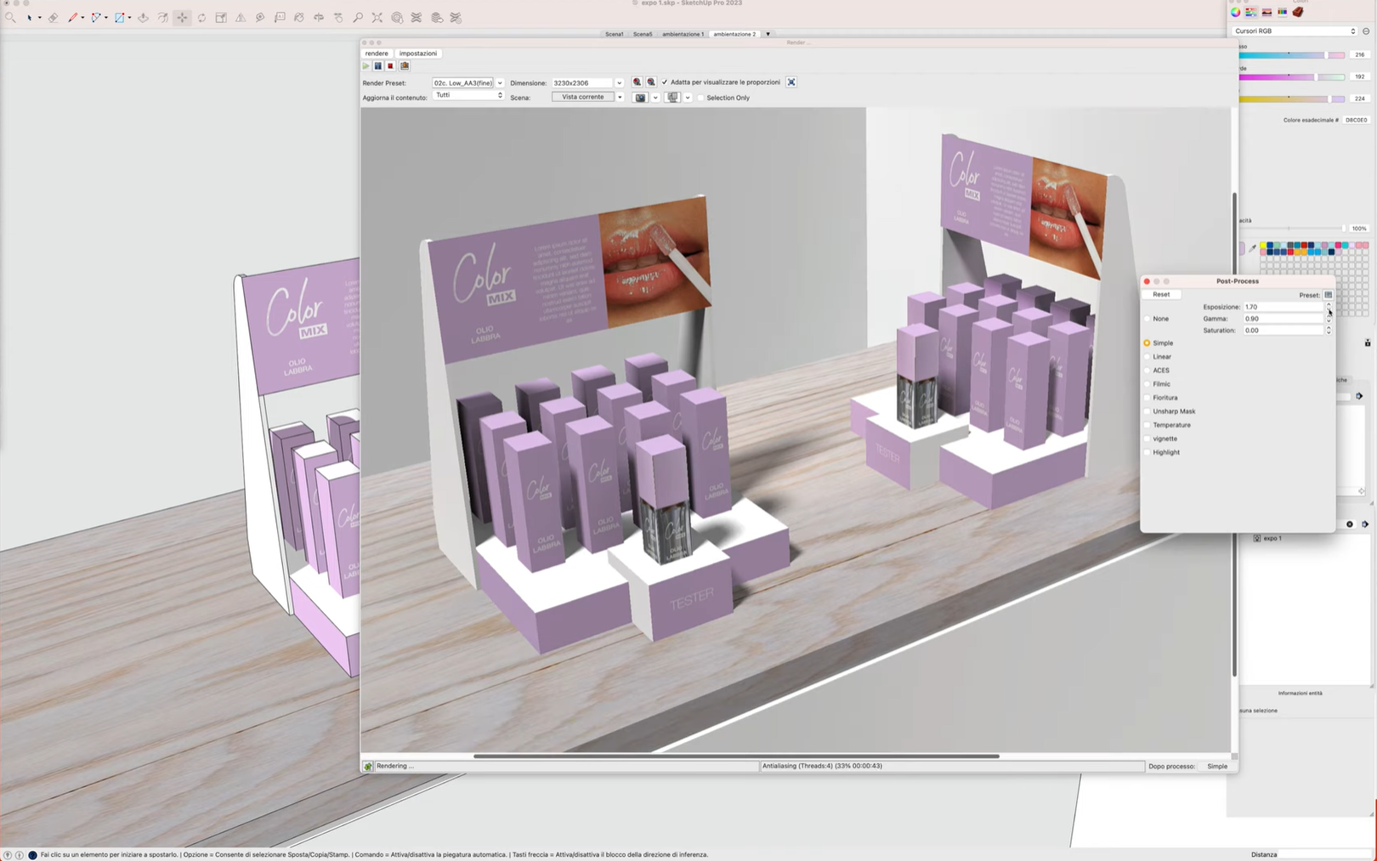
Task: Enable the Selection Only checkbox
Action: 701,98
